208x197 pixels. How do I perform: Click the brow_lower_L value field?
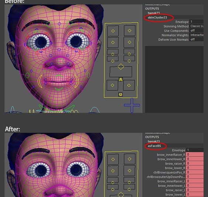[195, 194]
